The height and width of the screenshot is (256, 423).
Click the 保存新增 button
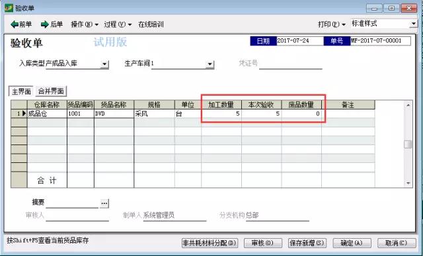pyautogui.click(x=307, y=243)
